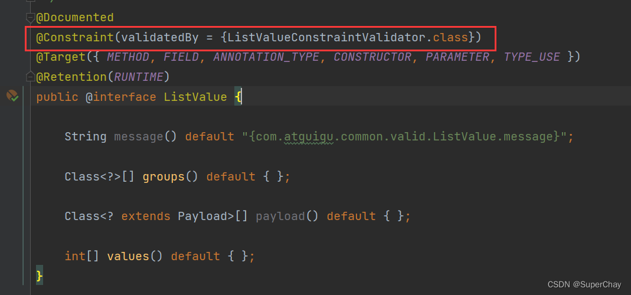This screenshot has height=295, width=631.
Task: Click the Class<?>[] return type of groups
Action: pos(99,176)
